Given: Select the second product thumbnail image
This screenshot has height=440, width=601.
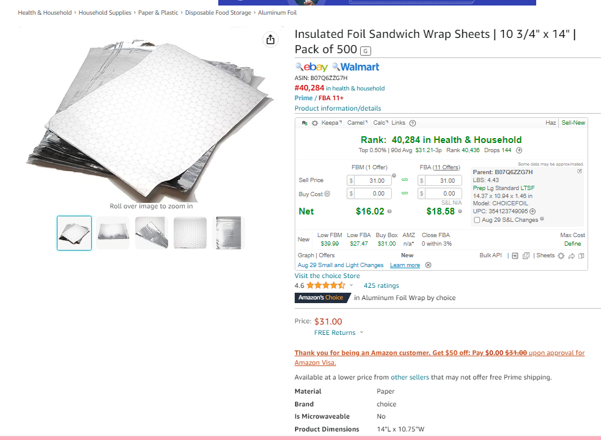Looking at the screenshot, I should click(112, 233).
